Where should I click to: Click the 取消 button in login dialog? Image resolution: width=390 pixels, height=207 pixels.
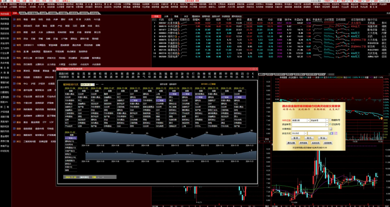(322, 138)
